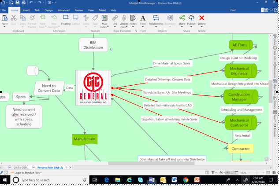This screenshot has height=189, width=279.
Task: Click the Undo arrow in quick access toolbar
Action: point(31,3)
